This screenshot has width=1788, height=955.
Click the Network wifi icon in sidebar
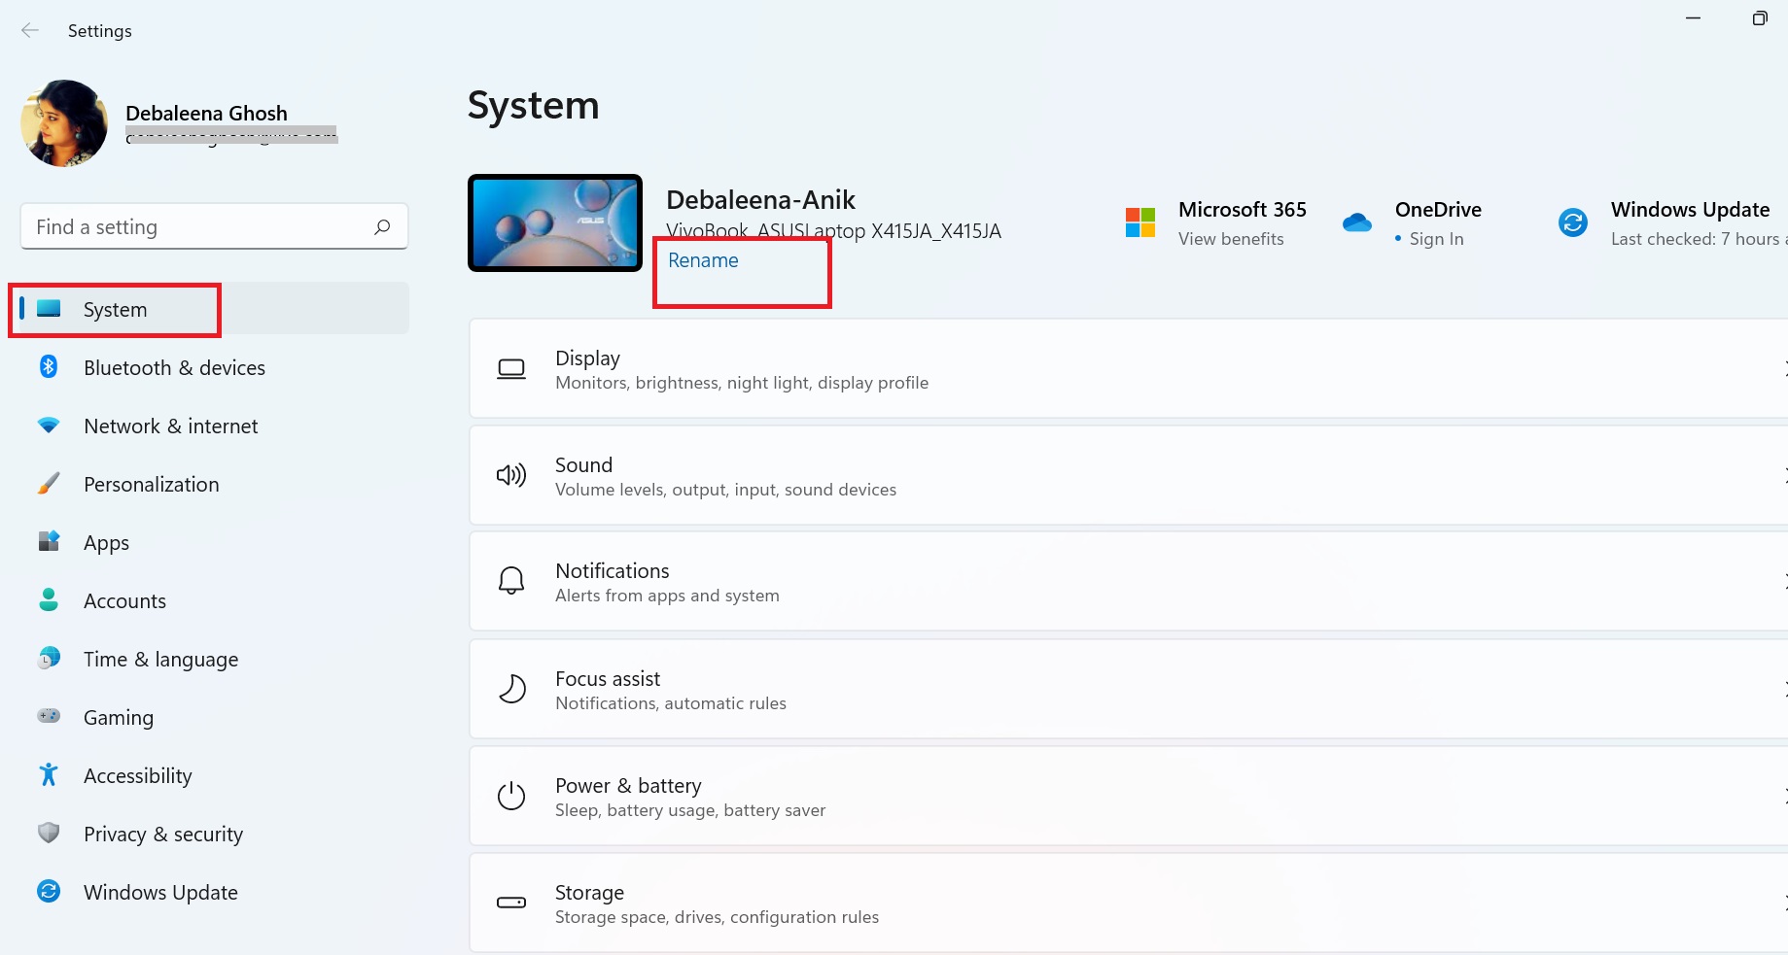(x=49, y=426)
